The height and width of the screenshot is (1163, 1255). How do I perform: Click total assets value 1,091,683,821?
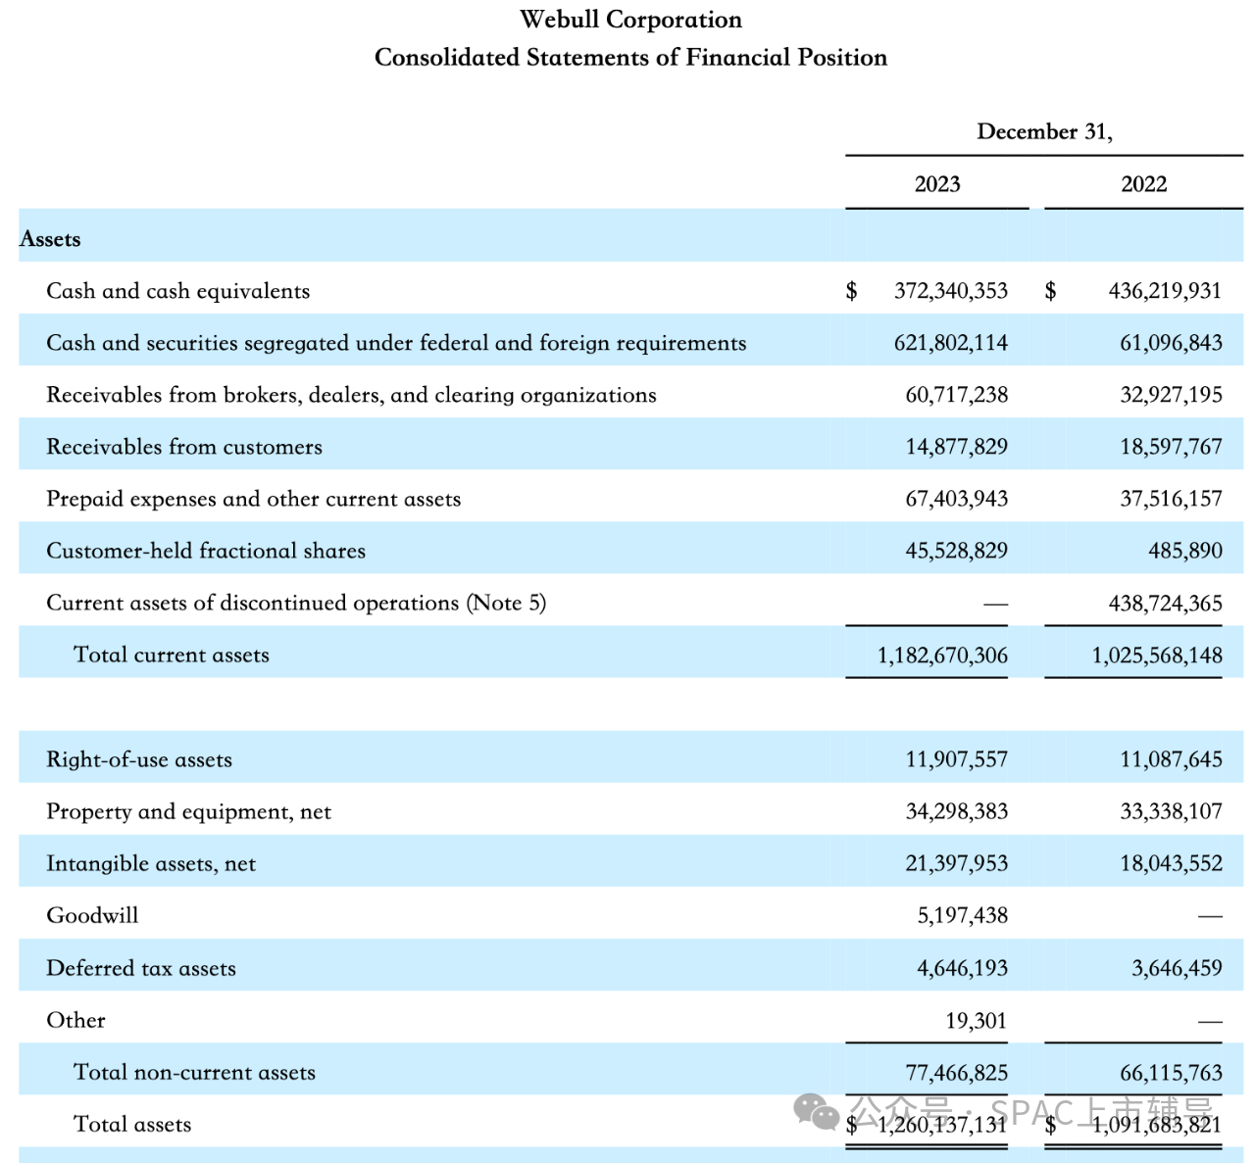coord(1157,1125)
